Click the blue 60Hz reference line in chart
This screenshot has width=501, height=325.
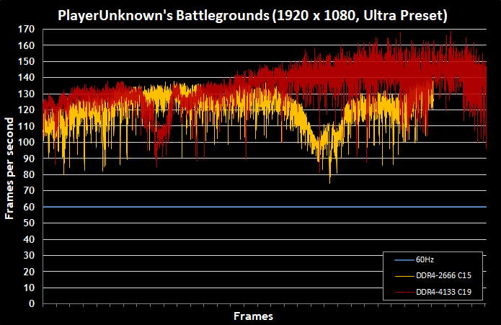(265, 207)
